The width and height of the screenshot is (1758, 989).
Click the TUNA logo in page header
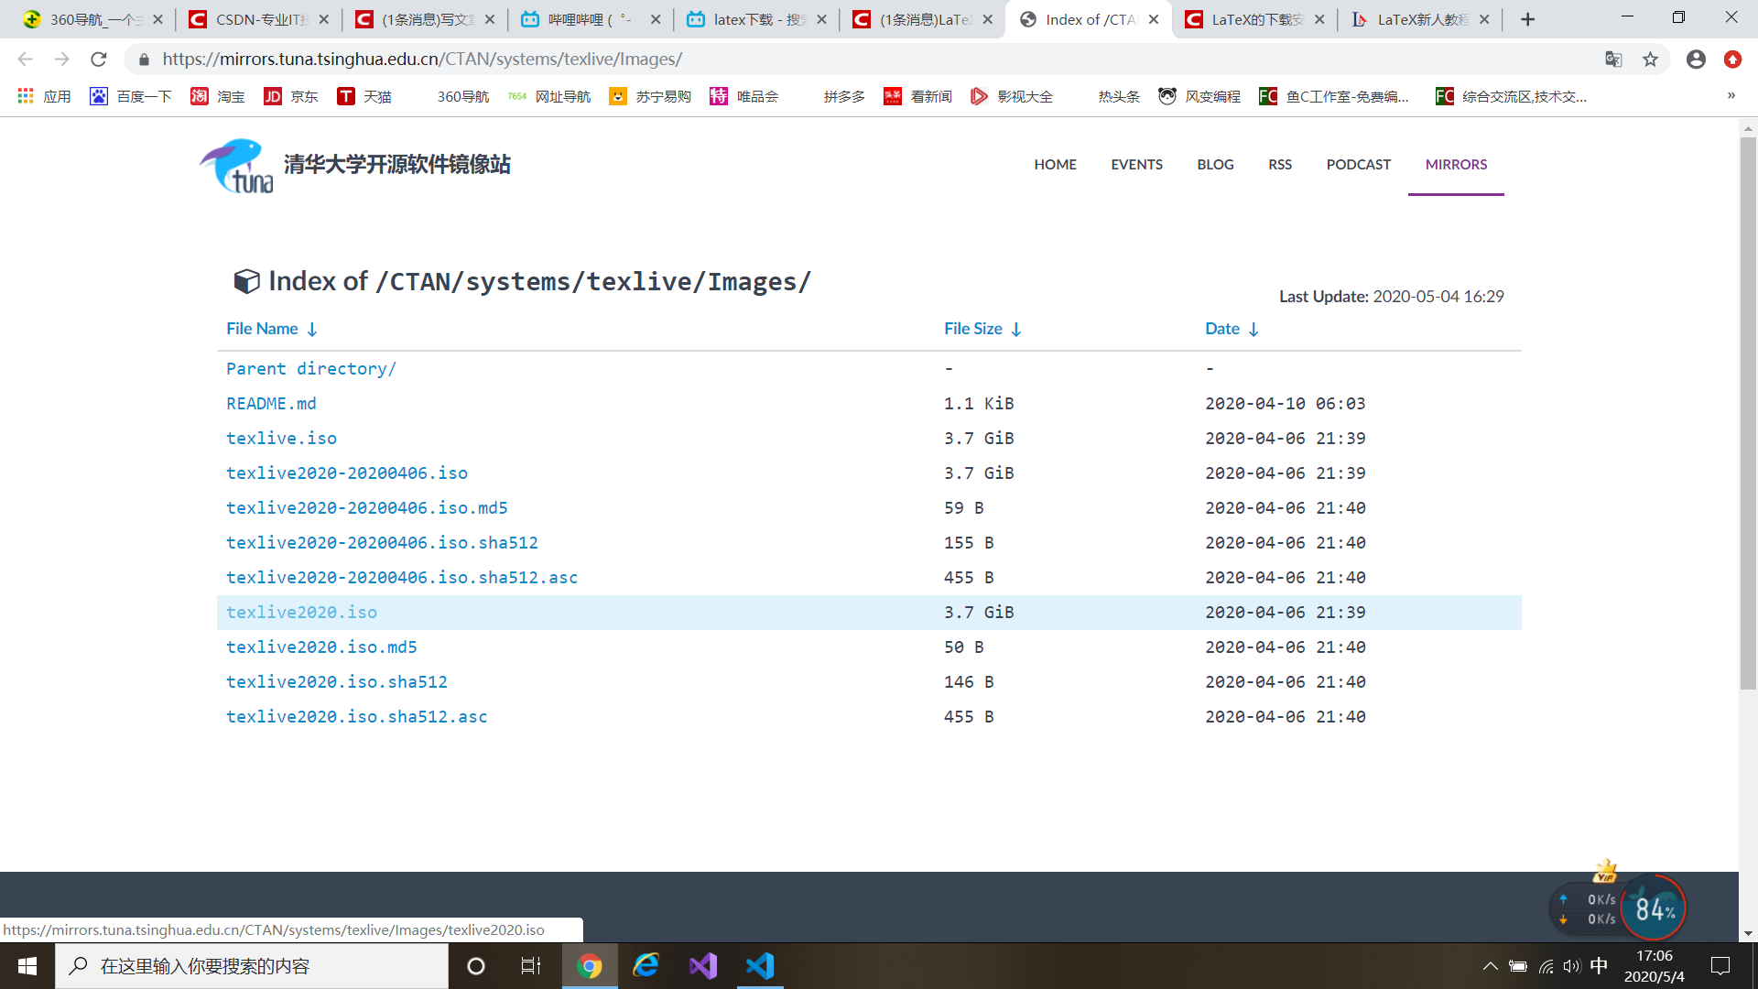(x=237, y=166)
